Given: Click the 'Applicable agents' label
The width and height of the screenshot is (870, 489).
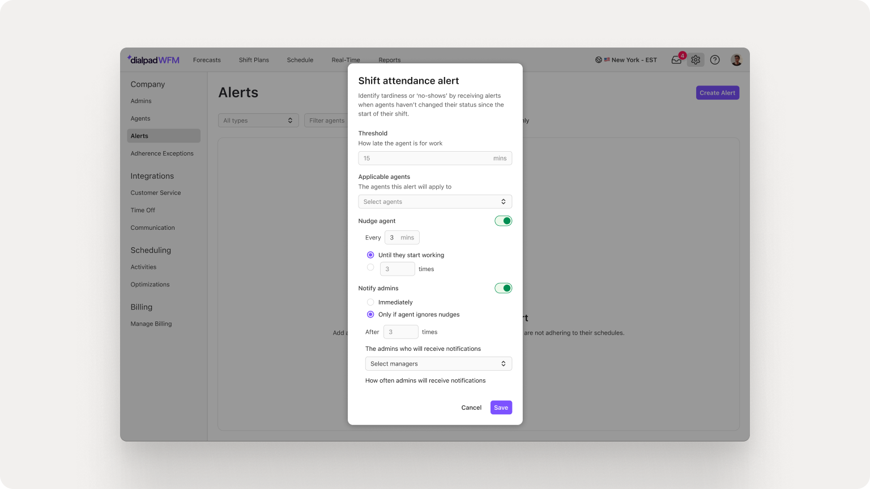Looking at the screenshot, I should [x=384, y=177].
